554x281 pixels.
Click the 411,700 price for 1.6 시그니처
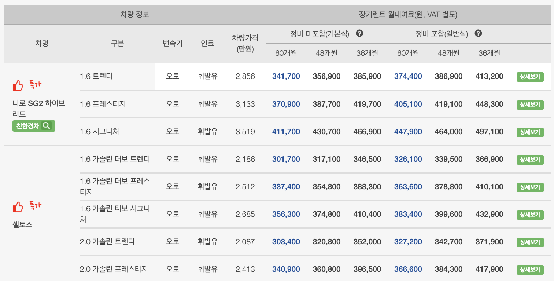[286, 131]
